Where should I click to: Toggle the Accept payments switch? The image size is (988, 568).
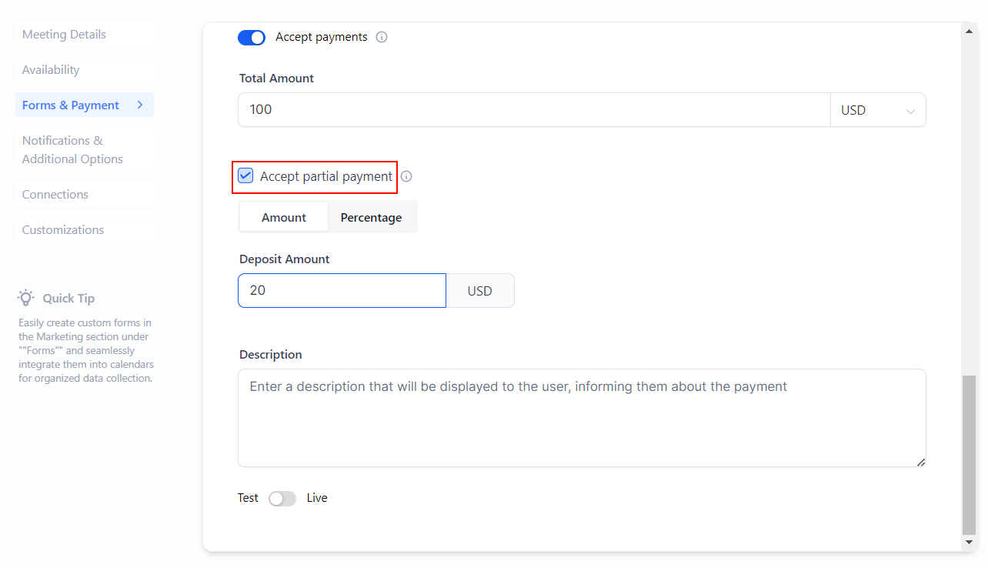tap(252, 37)
